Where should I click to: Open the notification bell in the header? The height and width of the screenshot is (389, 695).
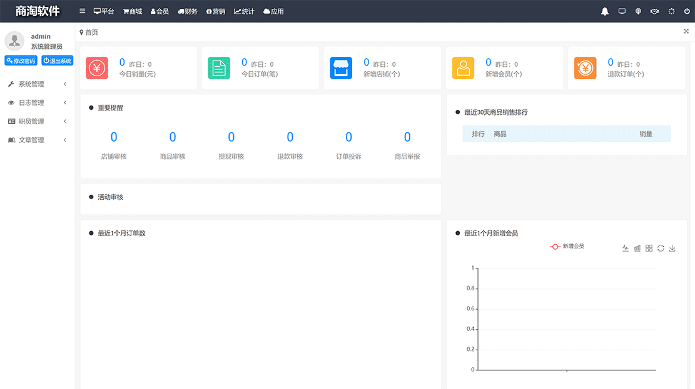pyautogui.click(x=604, y=11)
